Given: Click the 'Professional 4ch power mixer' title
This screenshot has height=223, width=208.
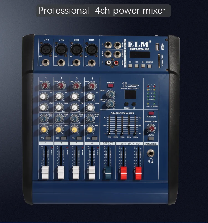Looking at the screenshot, I should (x=102, y=11).
